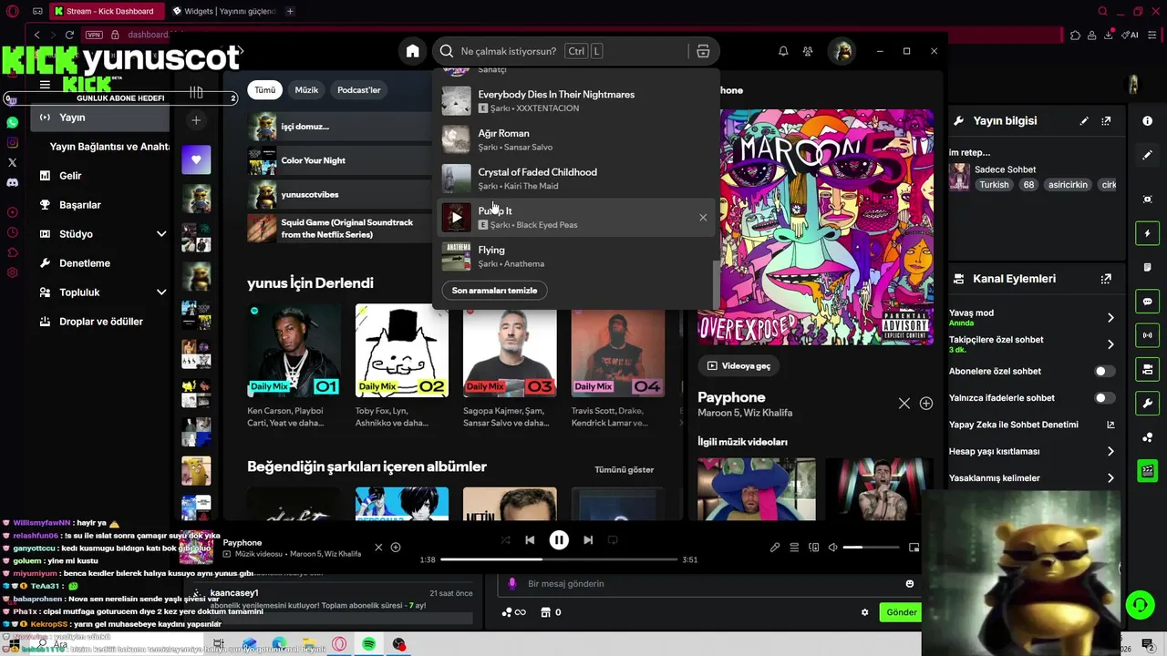Go to Spotify home via house icon
The height and width of the screenshot is (656, 1167).
tap(413, 51)
